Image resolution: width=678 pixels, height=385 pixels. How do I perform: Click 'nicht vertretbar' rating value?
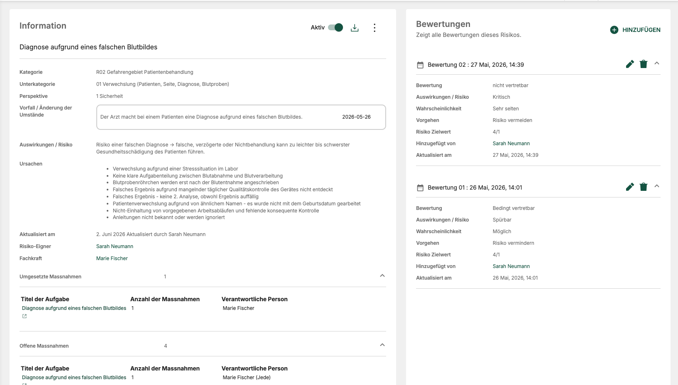click(510, 85)
